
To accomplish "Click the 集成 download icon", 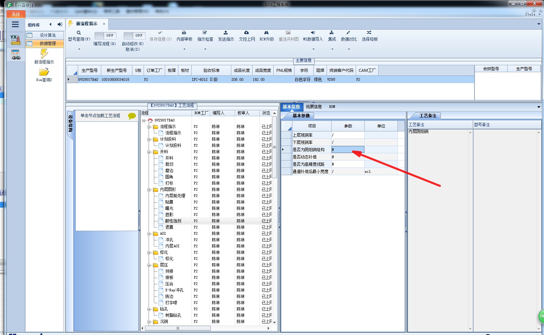I will click(x=332, y=33).
